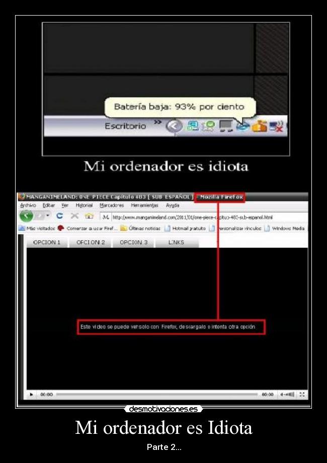This screenshot has height=463, width=327.
Task: Click the video seek progress bar
Action: click(157, 394)
